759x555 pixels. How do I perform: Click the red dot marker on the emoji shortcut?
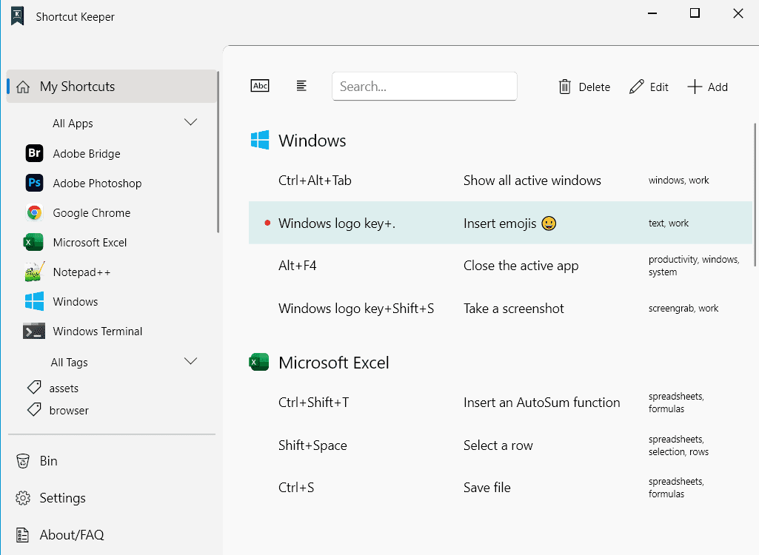(267, 223)
